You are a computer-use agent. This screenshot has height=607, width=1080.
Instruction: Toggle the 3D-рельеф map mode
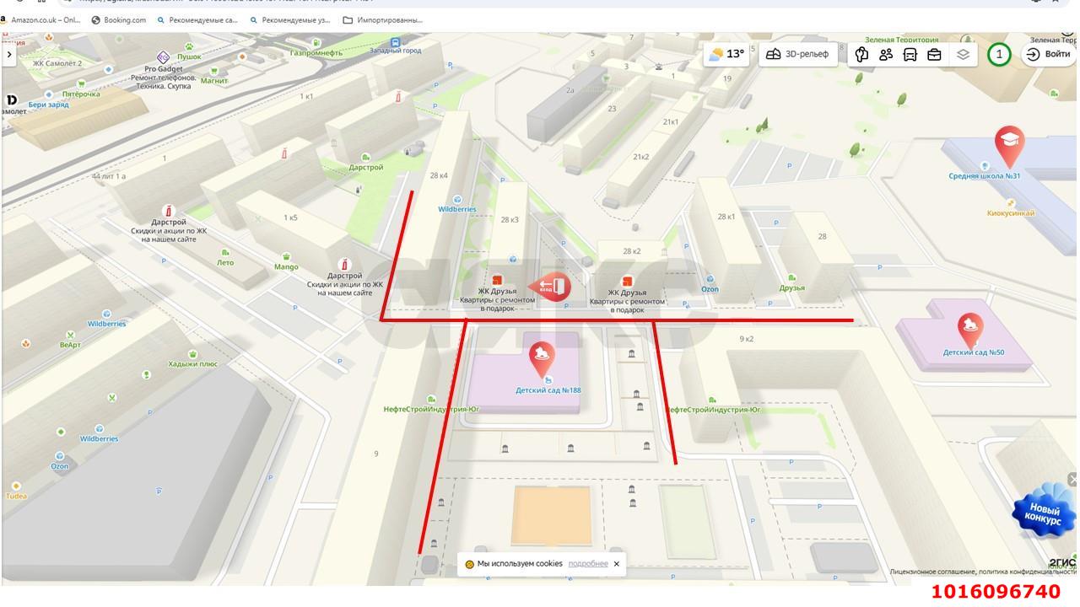point(797,54)
